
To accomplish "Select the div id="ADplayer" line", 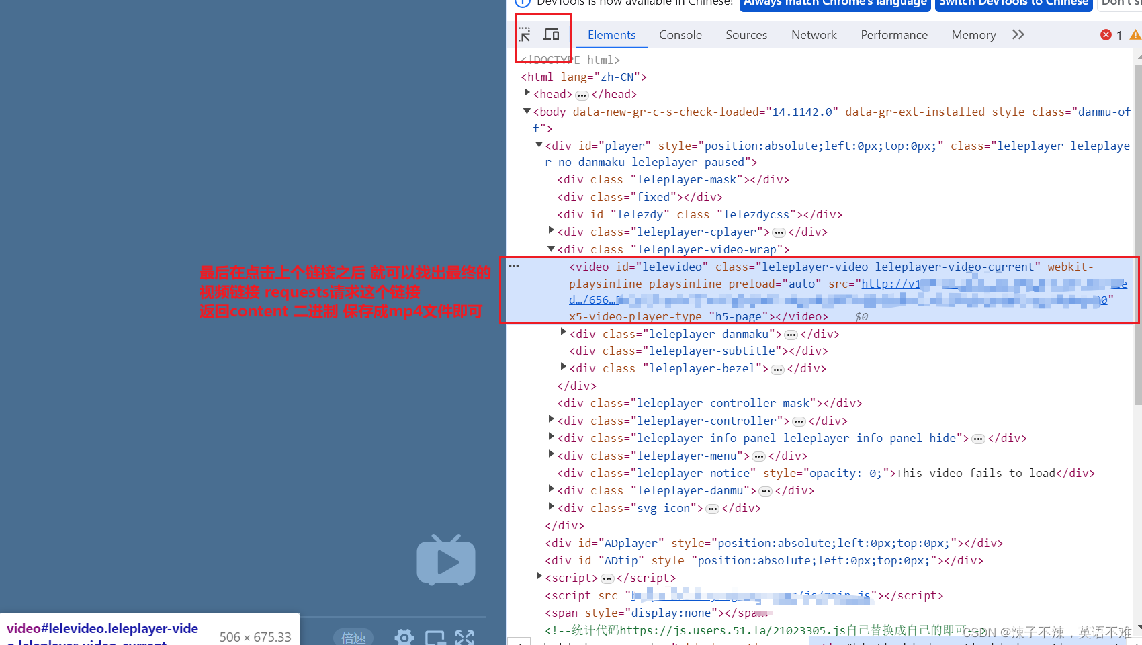I will pos(774,543).
